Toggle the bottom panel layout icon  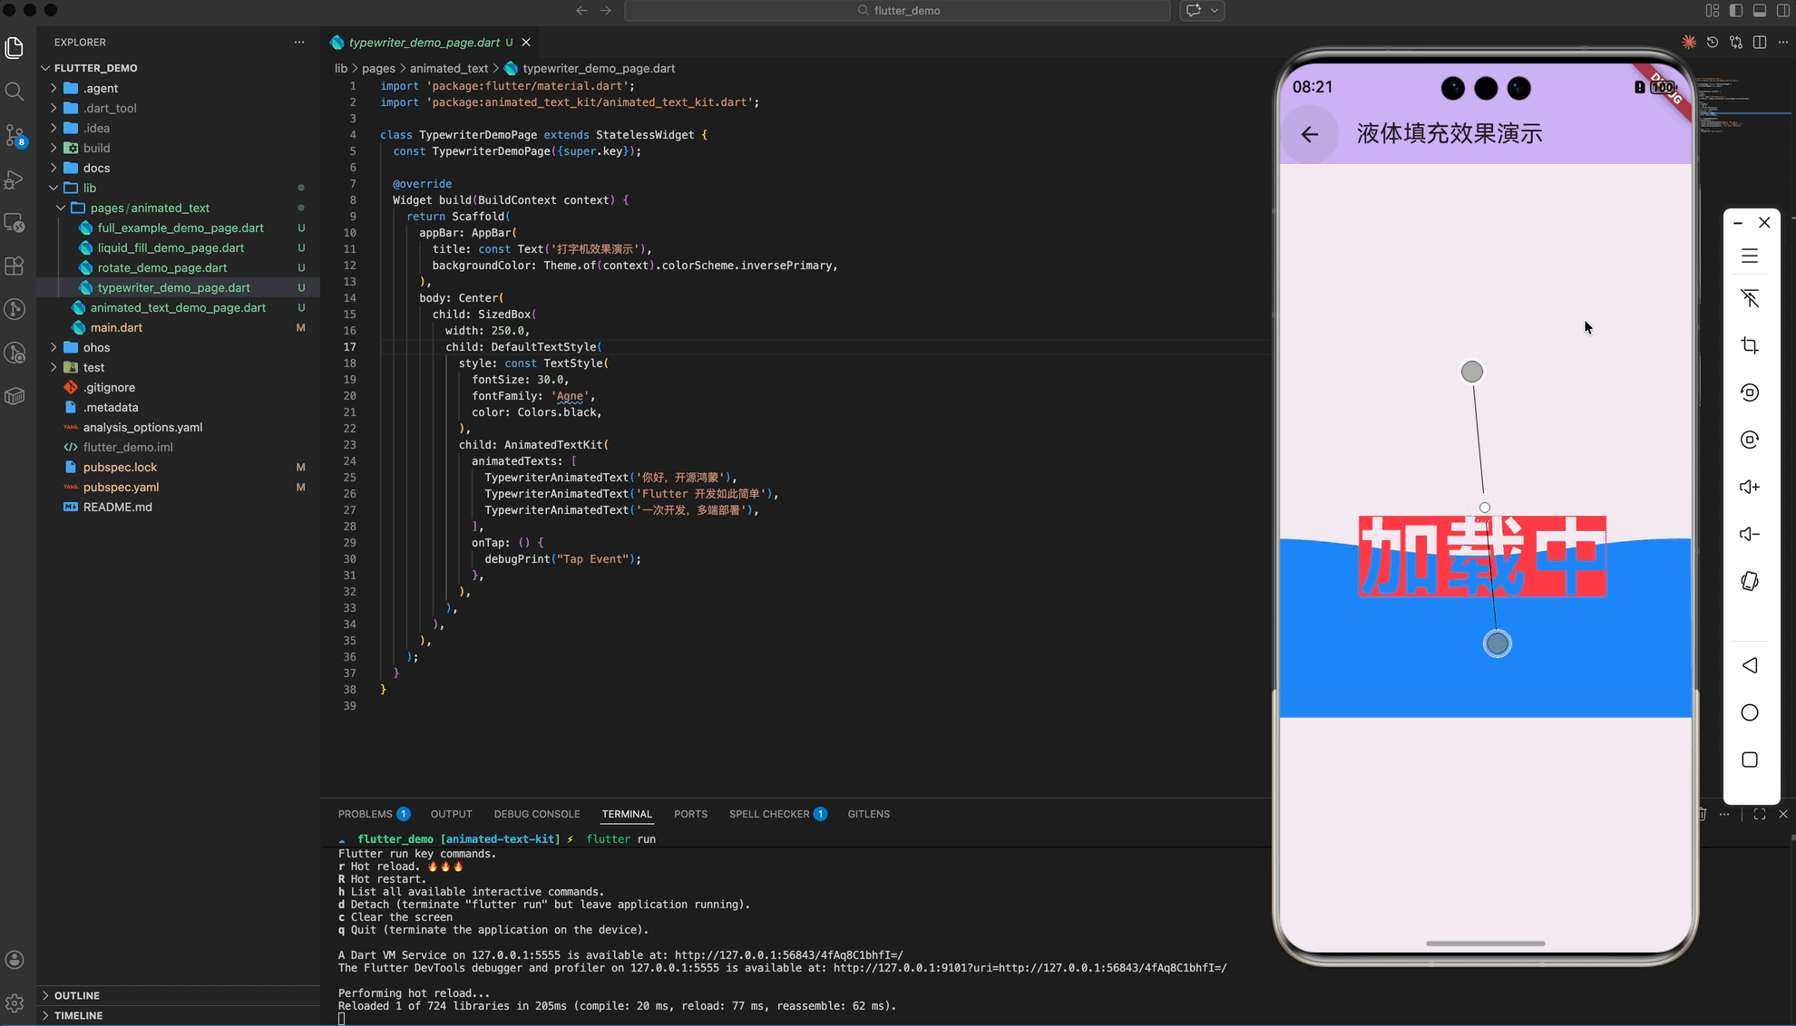point(1759,11)
